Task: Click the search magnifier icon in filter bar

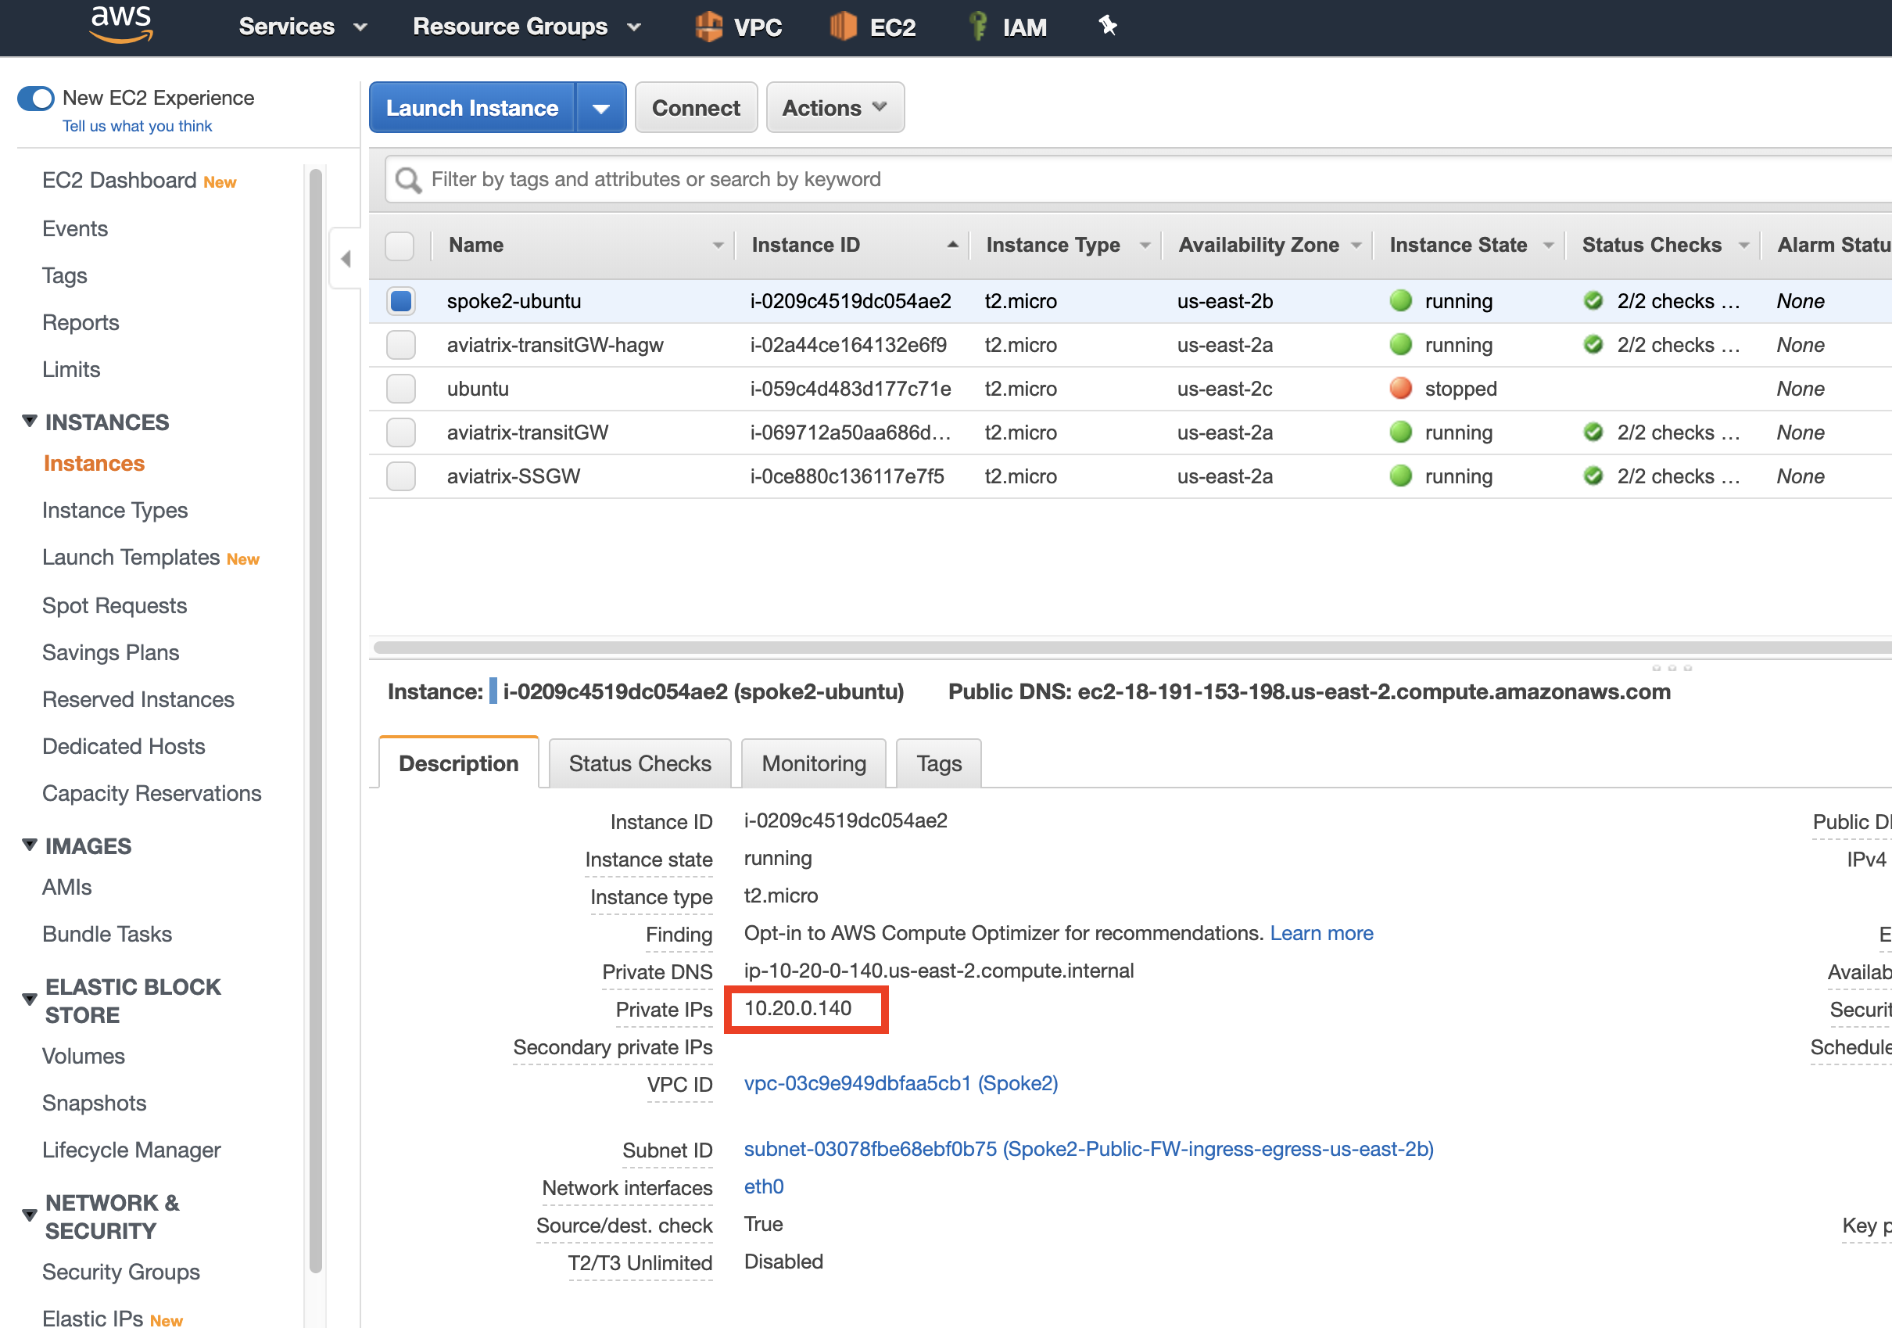Action: pos(408,180)
